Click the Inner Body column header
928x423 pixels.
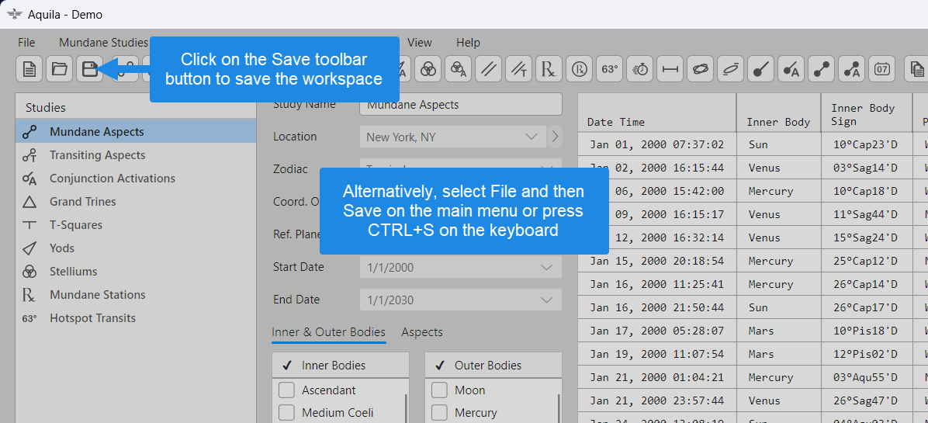pyautogui.click(x=778, y=122)
